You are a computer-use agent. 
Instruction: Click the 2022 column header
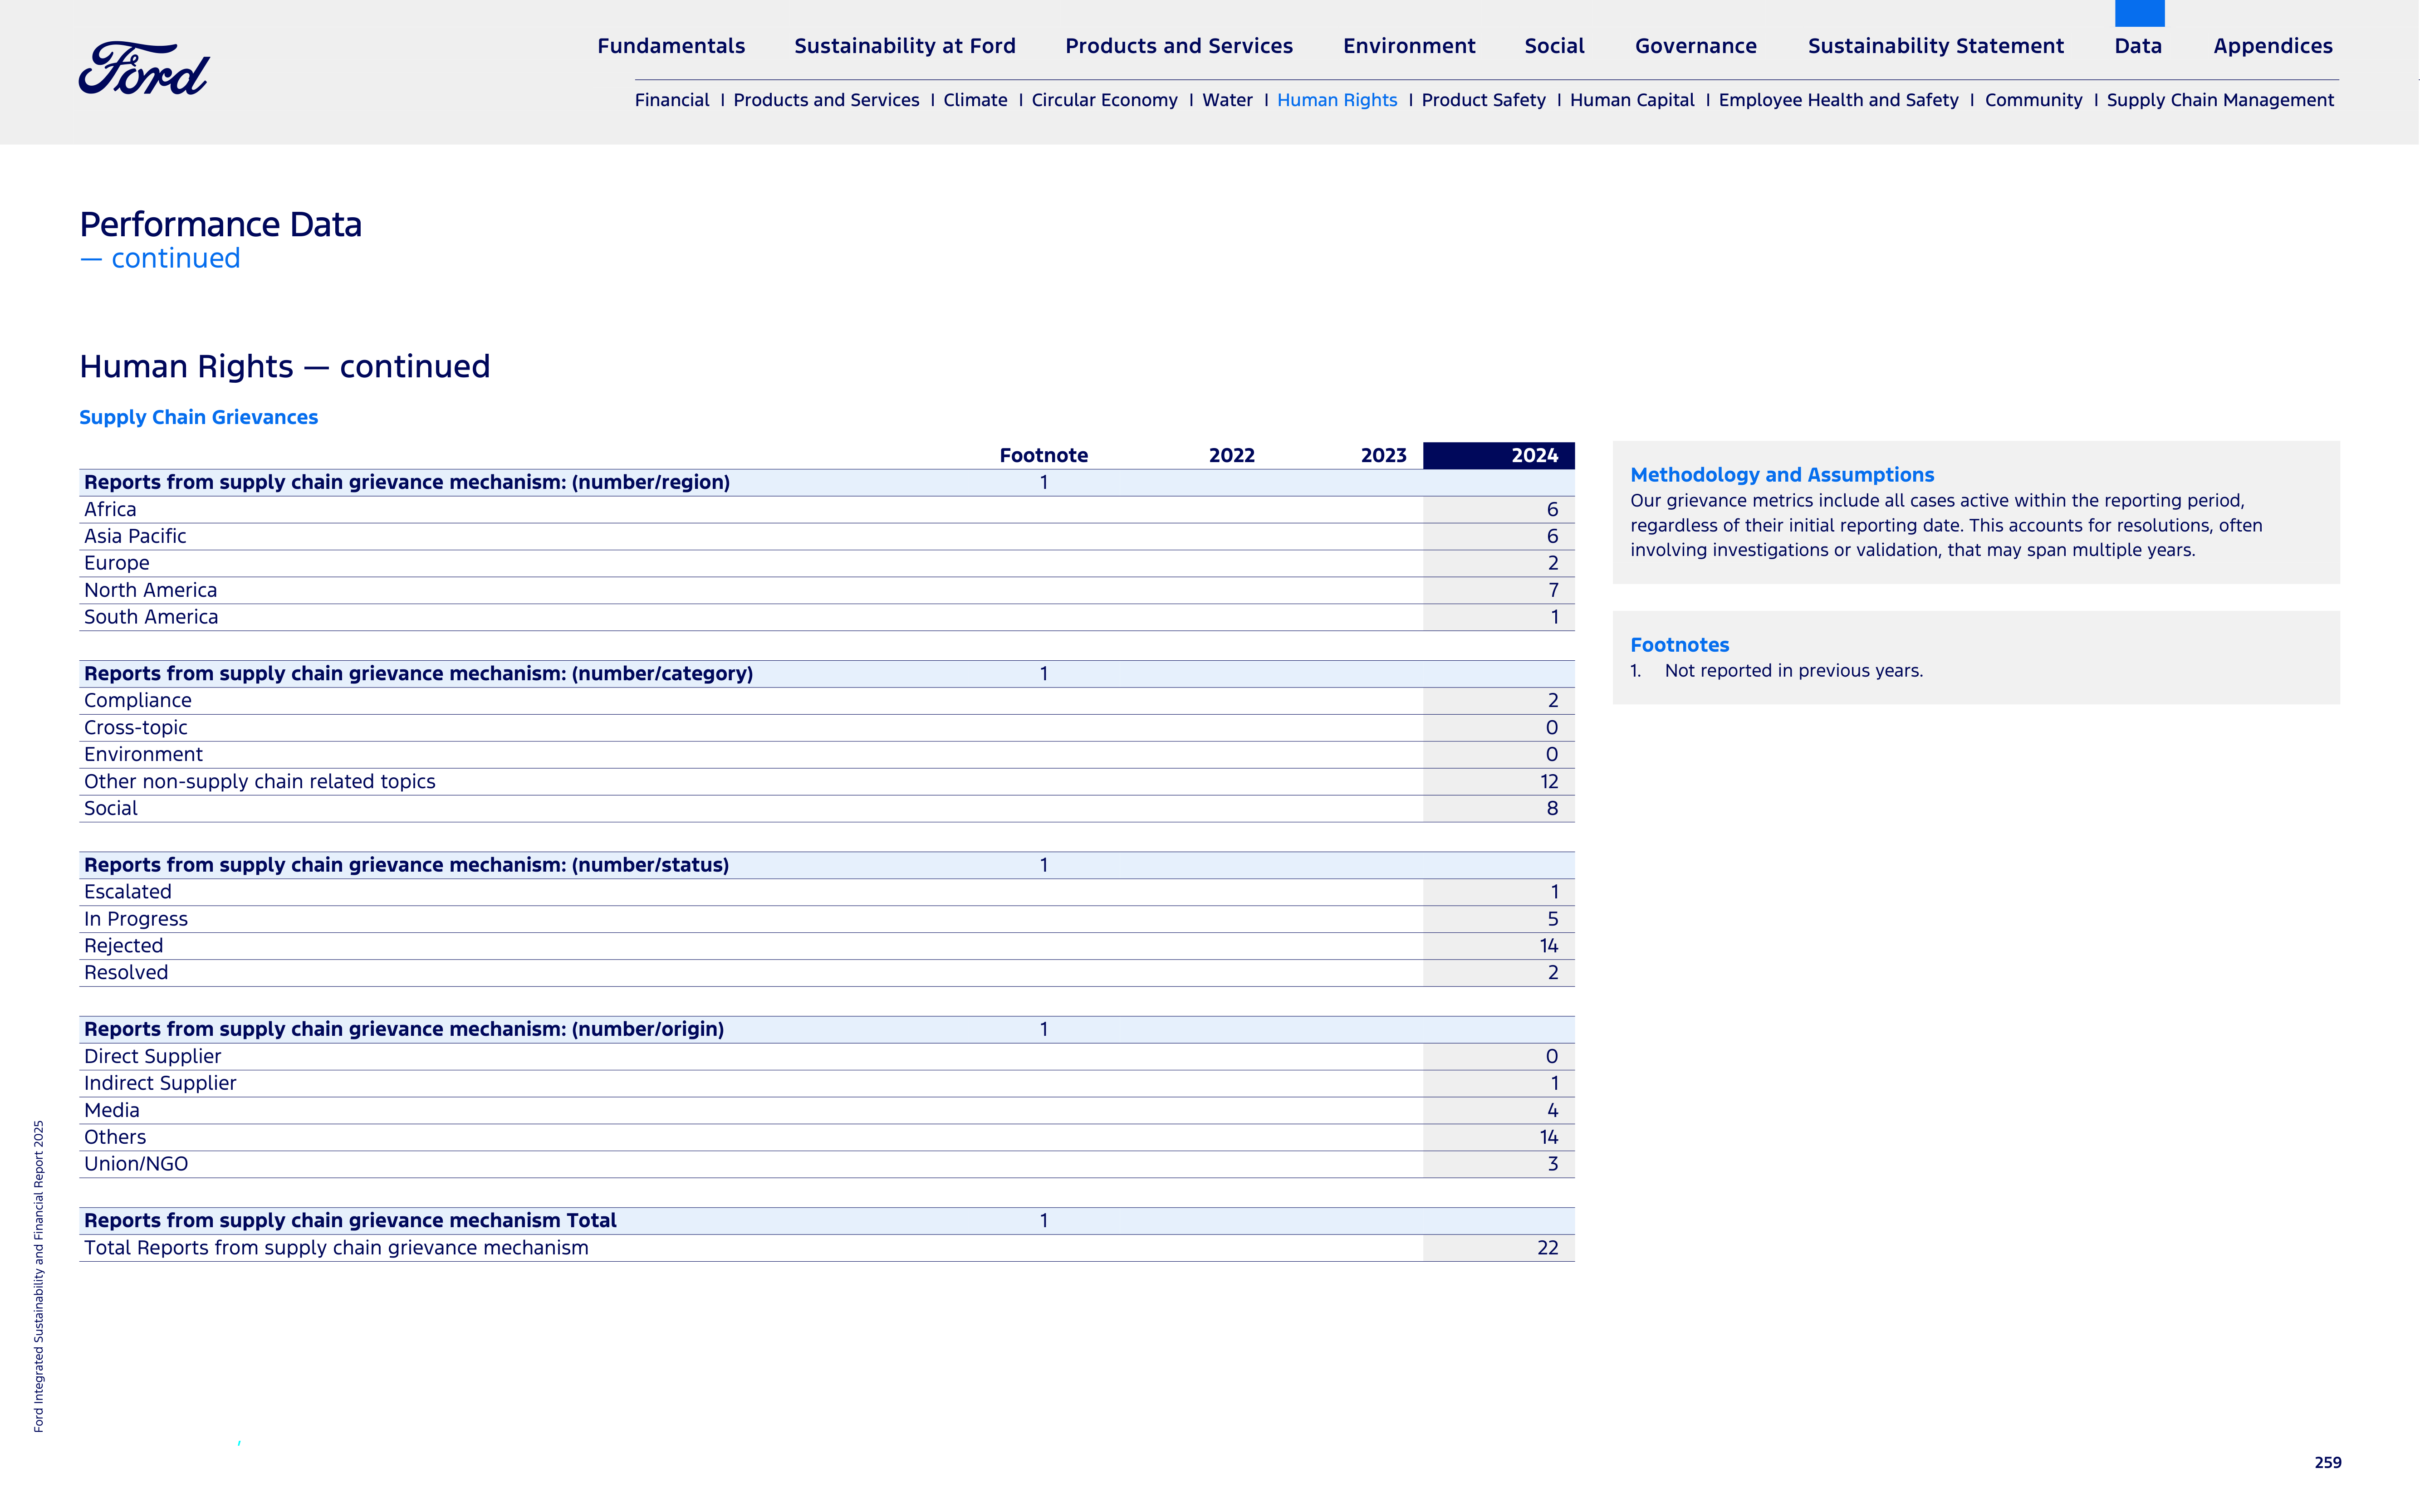point(1231,455)
